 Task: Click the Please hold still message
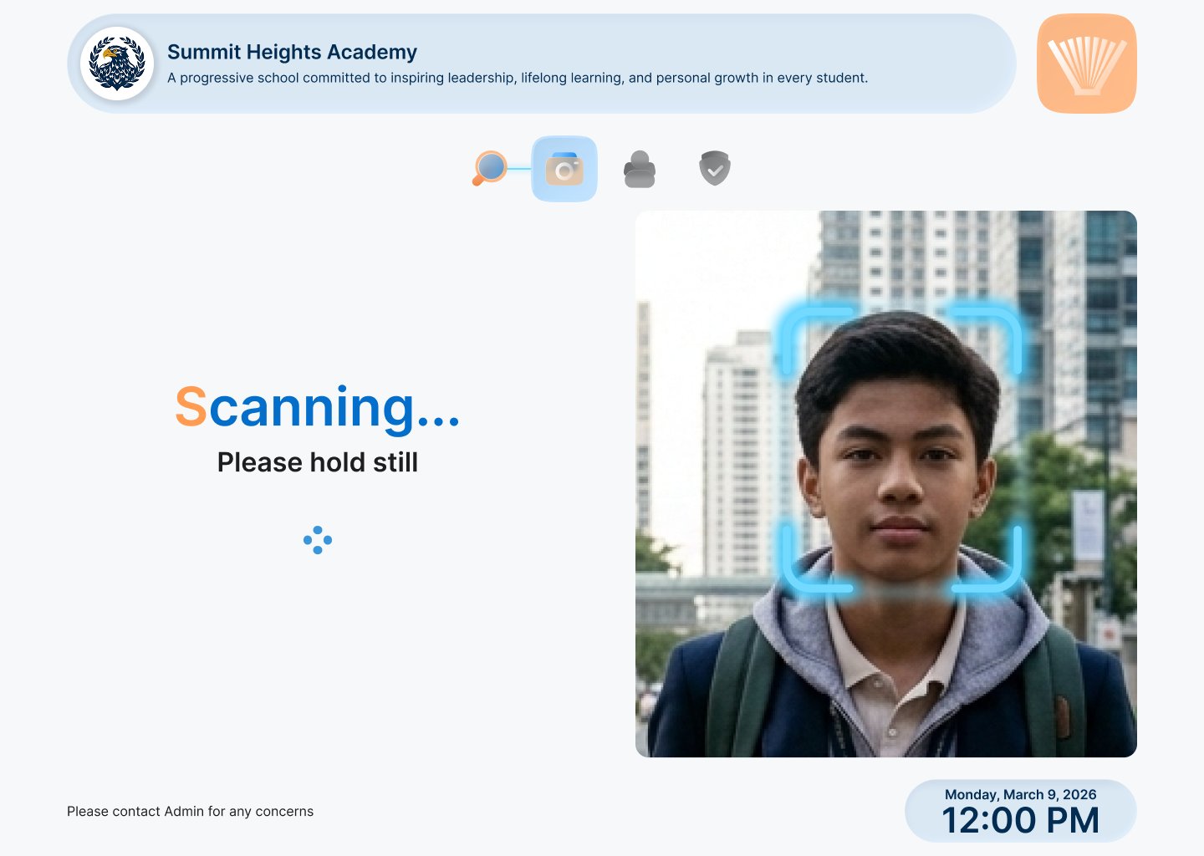click(318, 462)
